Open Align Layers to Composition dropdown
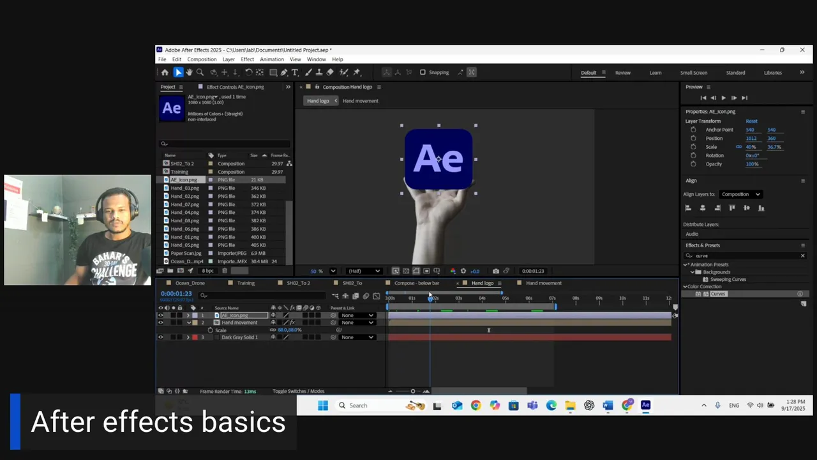Screen dimensions: 817x460 741,194
